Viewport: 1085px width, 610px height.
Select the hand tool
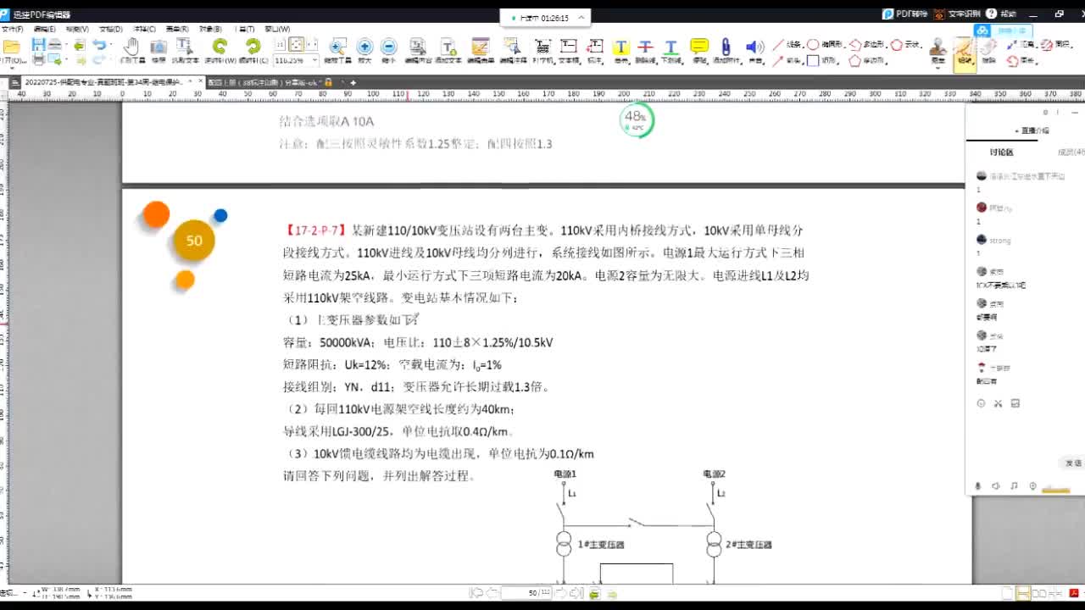pyautogui.click(x=131, y=47)
